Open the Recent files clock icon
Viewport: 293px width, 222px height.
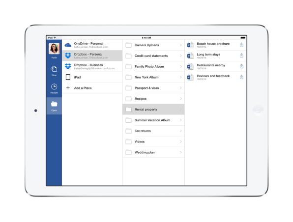point(54,86)
